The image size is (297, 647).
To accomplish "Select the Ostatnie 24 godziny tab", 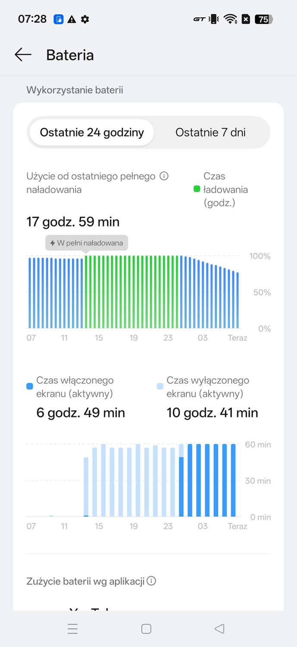I will tap(92, 132).
